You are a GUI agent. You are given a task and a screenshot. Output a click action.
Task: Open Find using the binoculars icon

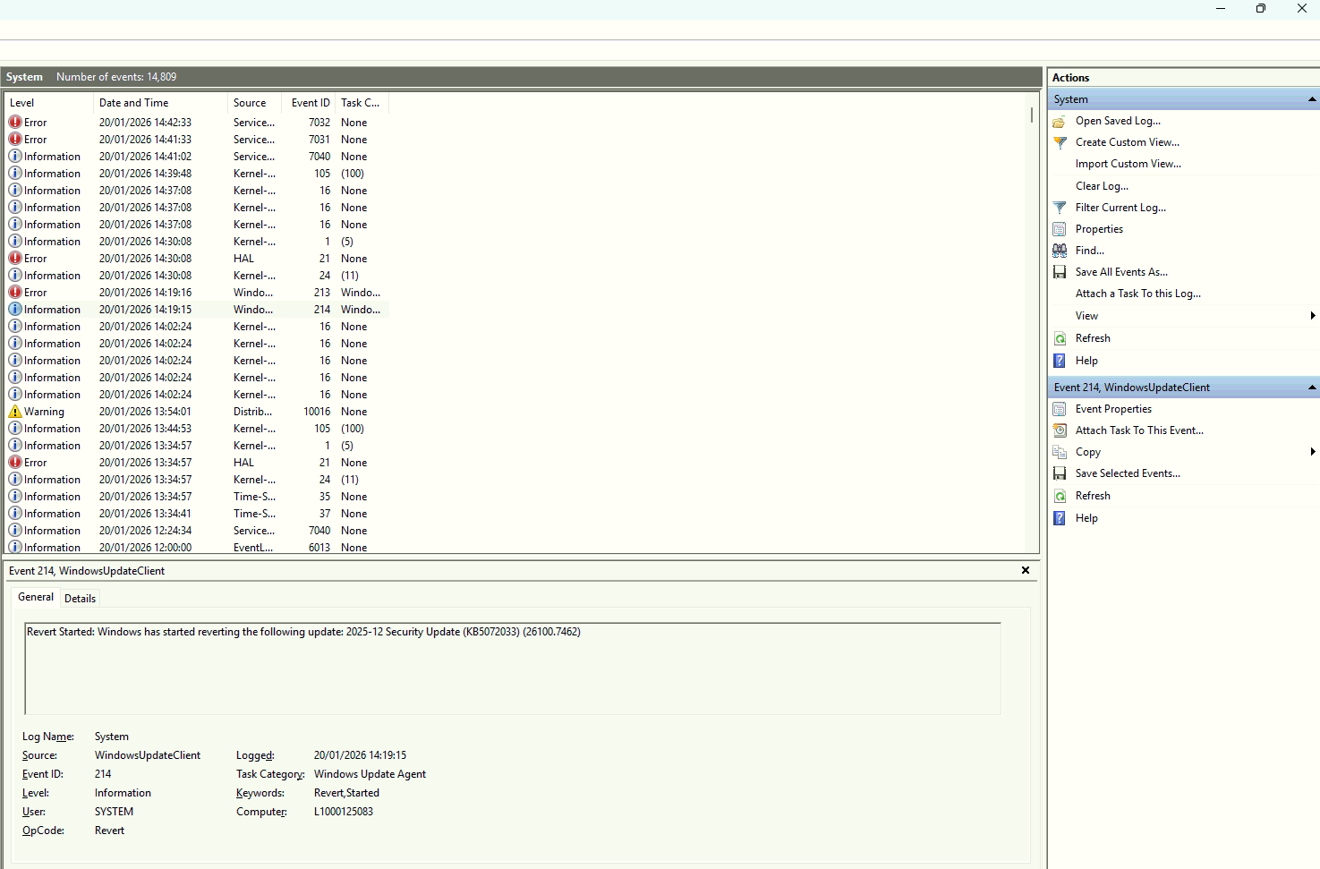pyautogui.click(x=1060, y=250)
